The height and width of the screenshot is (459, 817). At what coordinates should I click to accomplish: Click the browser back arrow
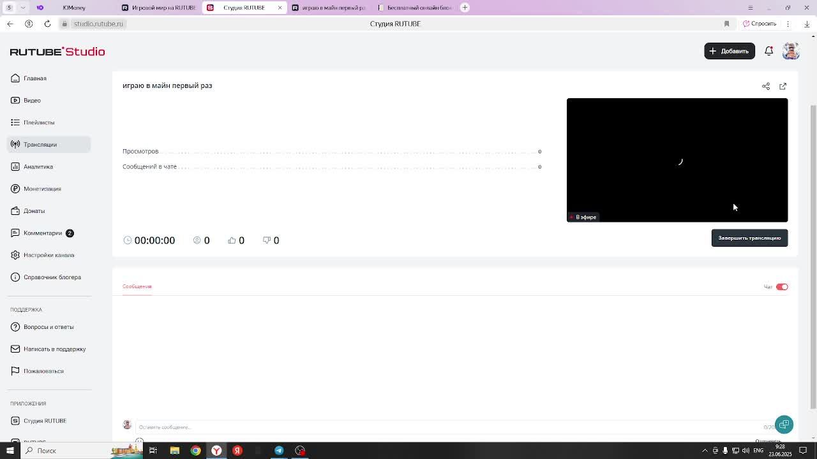tap(10, 24)
